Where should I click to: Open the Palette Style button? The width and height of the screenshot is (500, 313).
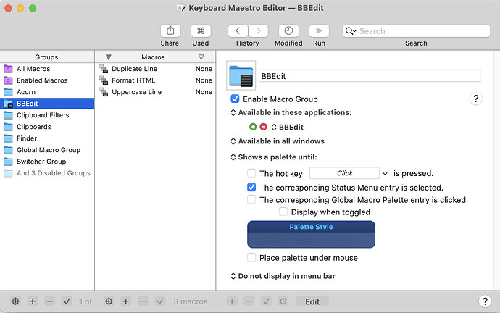[311, 234]
